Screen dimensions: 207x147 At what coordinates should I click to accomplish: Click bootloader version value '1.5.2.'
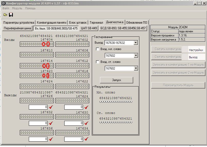point(192,40)
